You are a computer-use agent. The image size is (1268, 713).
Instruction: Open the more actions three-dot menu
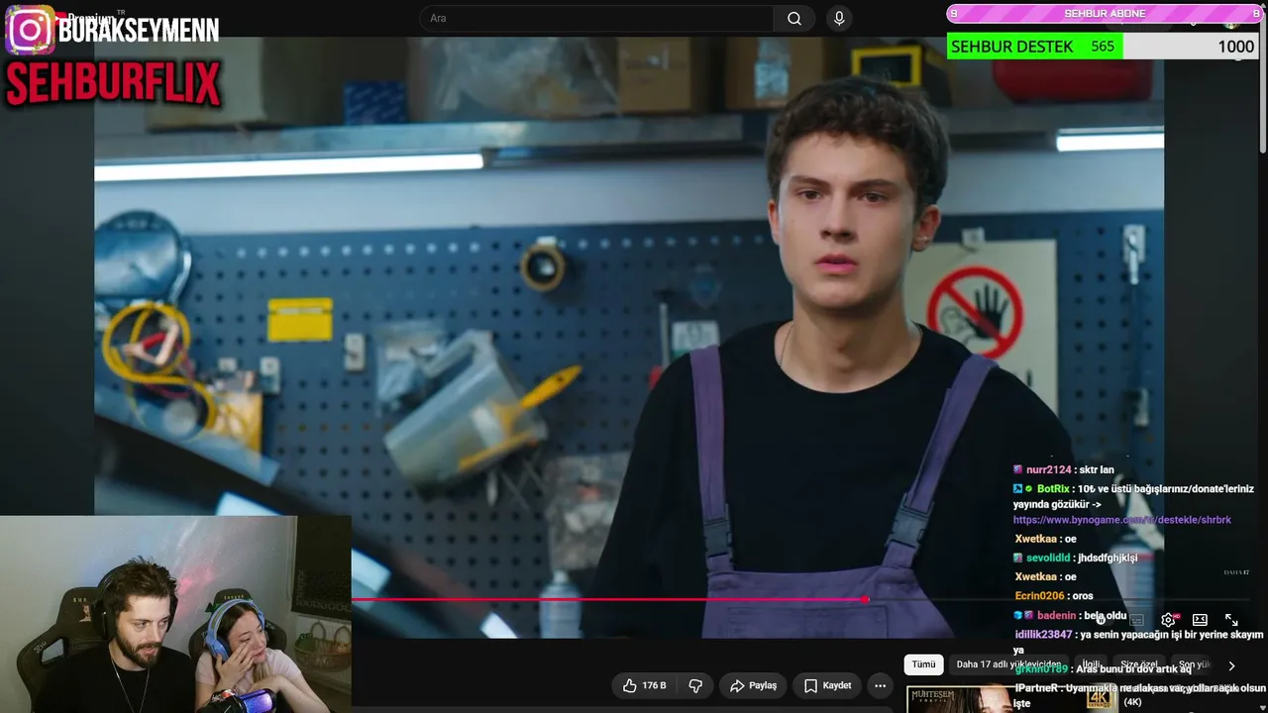(880, 685)
